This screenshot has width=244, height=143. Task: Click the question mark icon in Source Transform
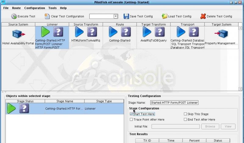92,32
